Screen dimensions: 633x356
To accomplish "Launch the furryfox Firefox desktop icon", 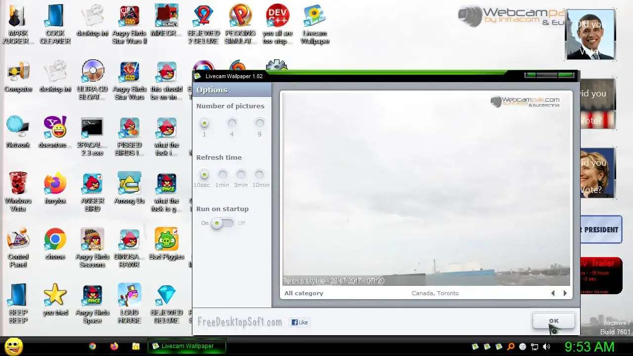I will click(x=55, y=188).
